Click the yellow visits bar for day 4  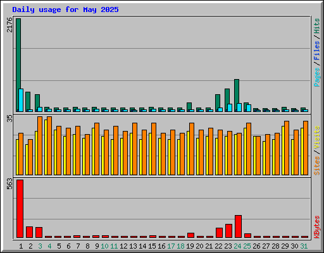[x=46, y=147]
